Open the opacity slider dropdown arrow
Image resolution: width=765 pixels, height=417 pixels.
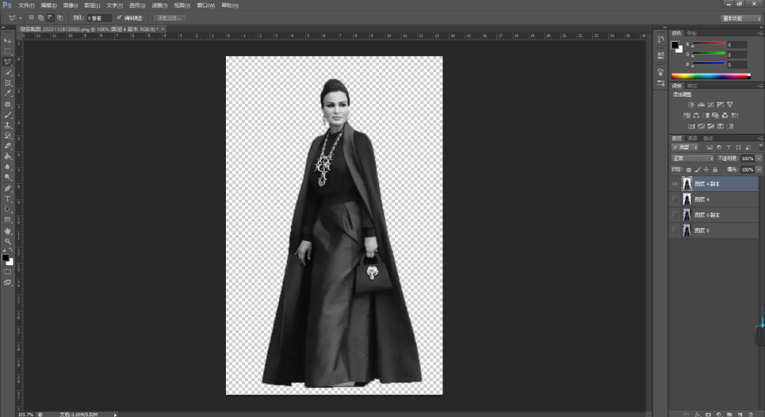point(759,159)
